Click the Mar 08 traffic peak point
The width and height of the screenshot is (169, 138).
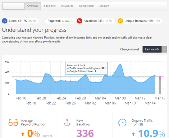[x=120, y=64]
